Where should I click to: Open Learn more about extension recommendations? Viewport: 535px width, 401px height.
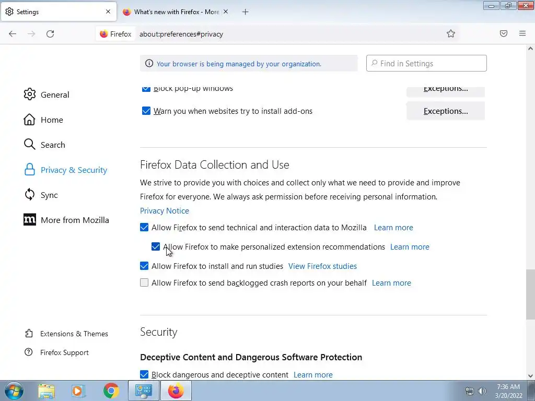(x=410, y=246)
